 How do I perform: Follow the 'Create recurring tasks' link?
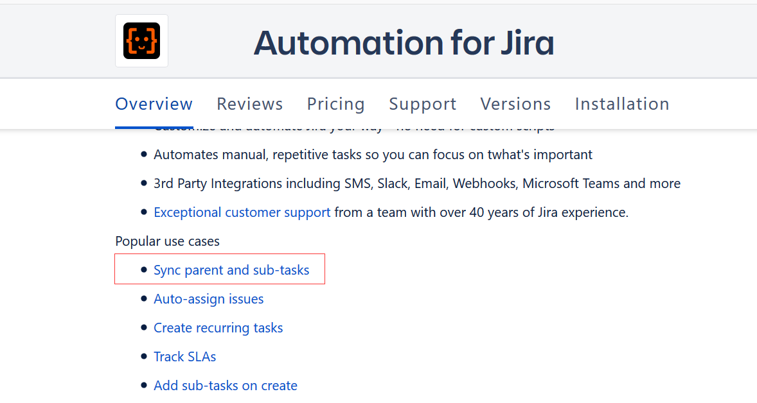[218, 327]
